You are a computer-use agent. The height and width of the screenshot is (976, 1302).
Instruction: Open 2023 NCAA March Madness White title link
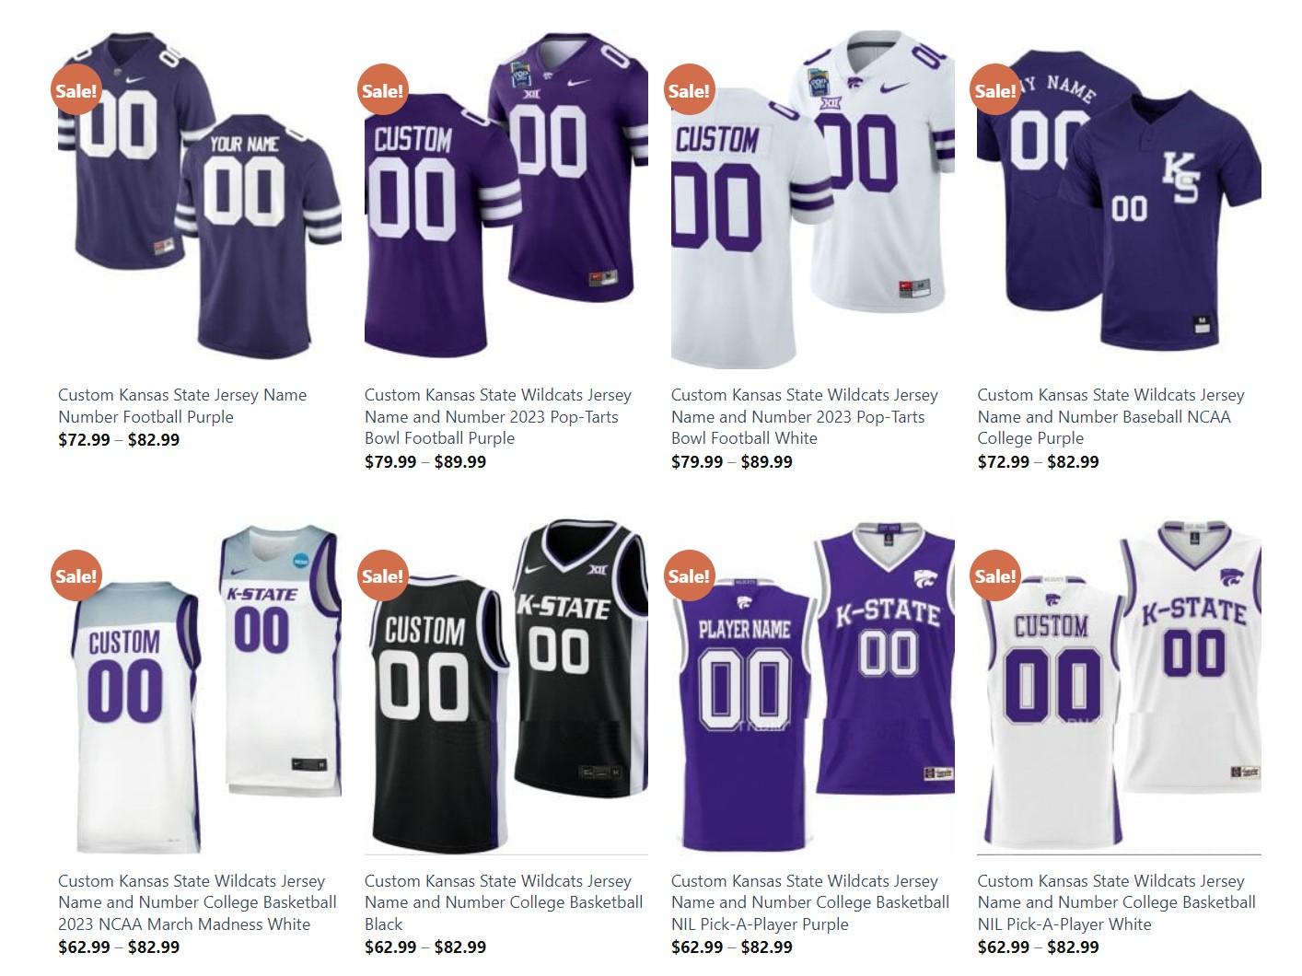click(x=197, y=902)
